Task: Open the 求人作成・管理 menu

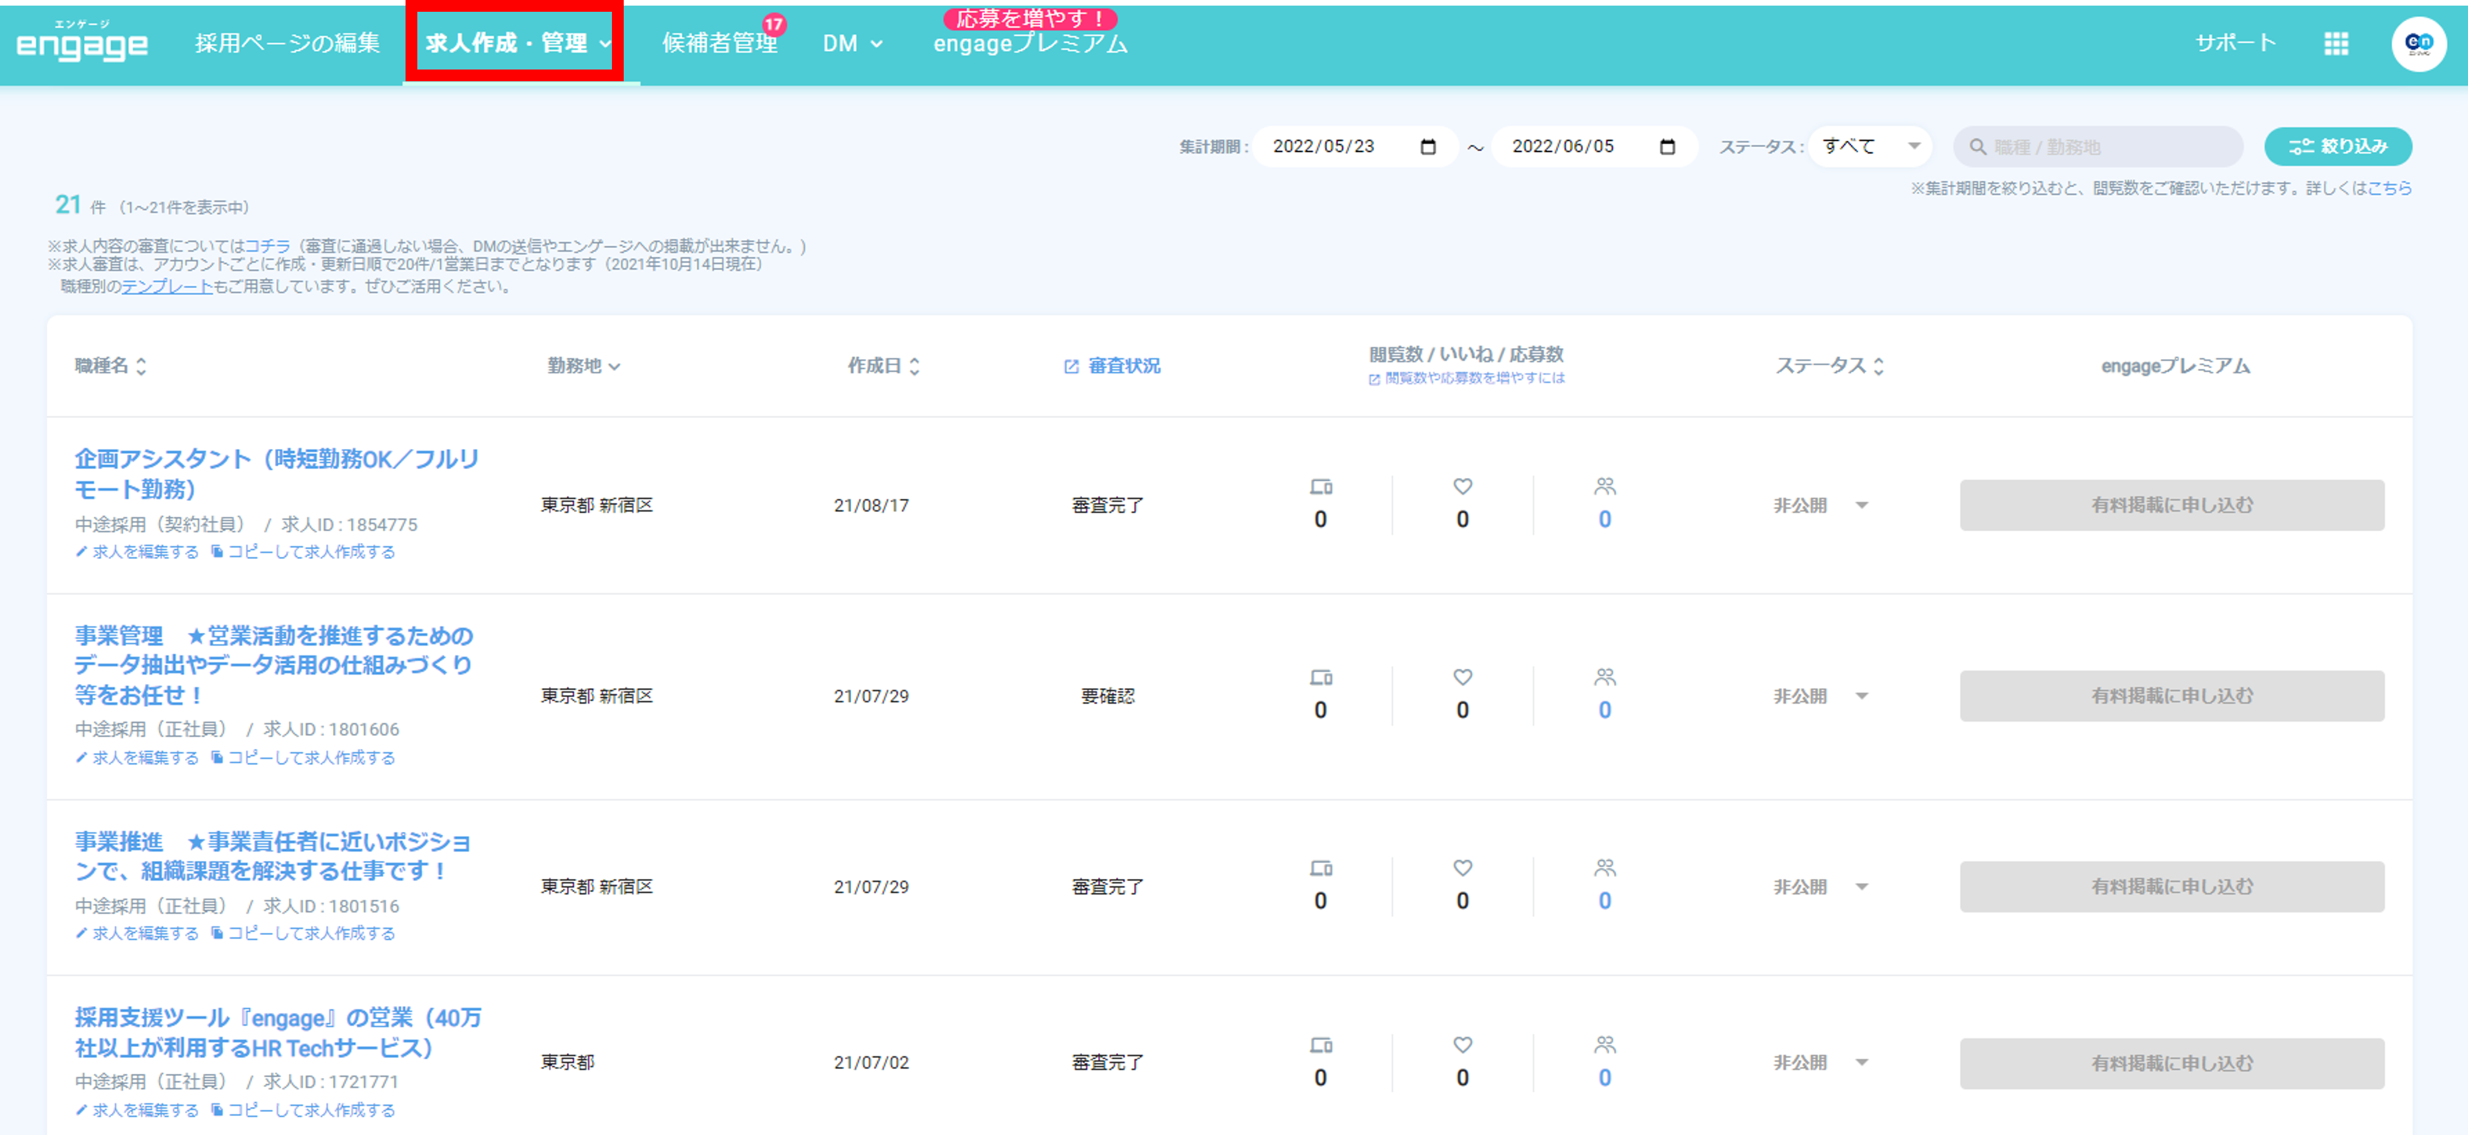Action: tap(517, 43)
